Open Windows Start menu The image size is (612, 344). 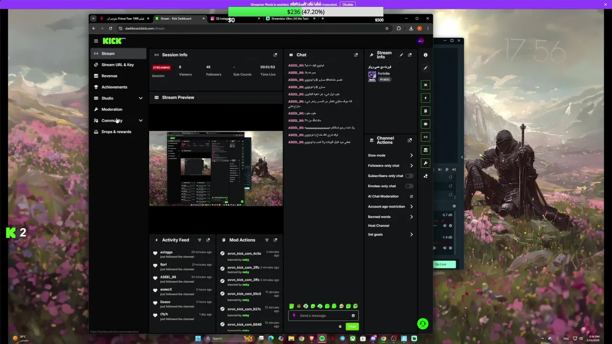tap(198, 338)
